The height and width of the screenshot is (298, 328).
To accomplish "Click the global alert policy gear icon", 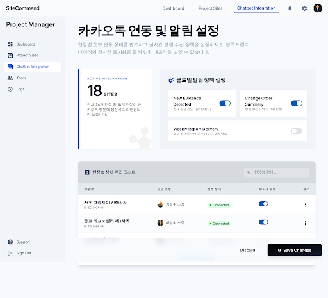I will (171, 80).
